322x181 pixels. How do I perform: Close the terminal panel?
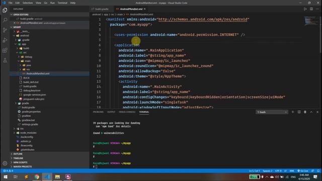(317, 112)
